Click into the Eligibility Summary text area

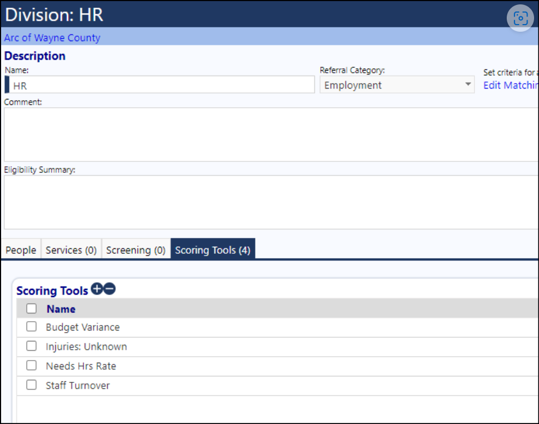(271, 202)
